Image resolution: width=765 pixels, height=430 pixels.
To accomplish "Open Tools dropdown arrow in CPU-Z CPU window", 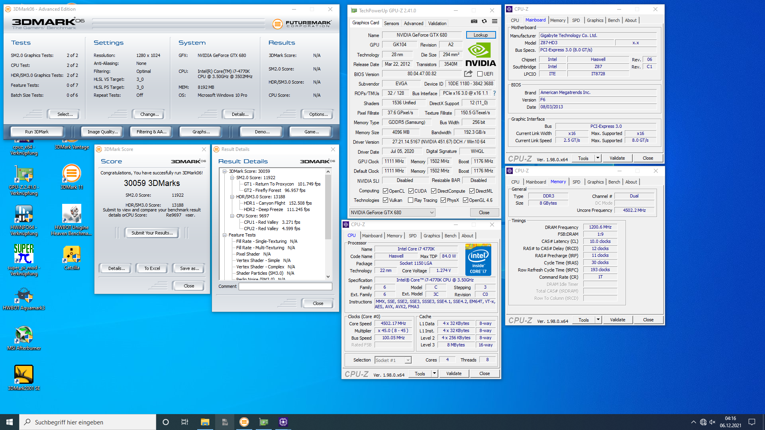I will click(x=435, y=373).
